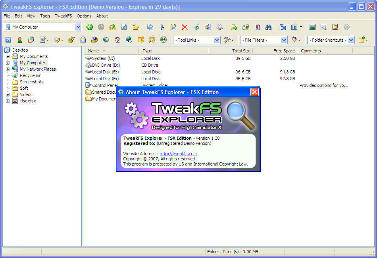377x258 pixels.
Task: Click the Refresh page icon
Action: click(124, 27)
